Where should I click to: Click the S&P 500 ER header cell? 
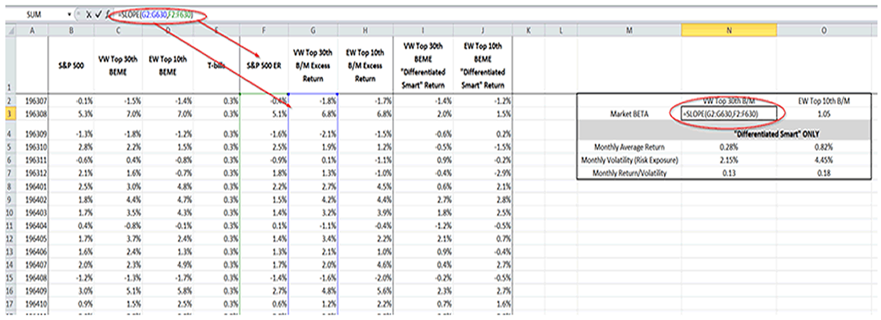[263, 65]
